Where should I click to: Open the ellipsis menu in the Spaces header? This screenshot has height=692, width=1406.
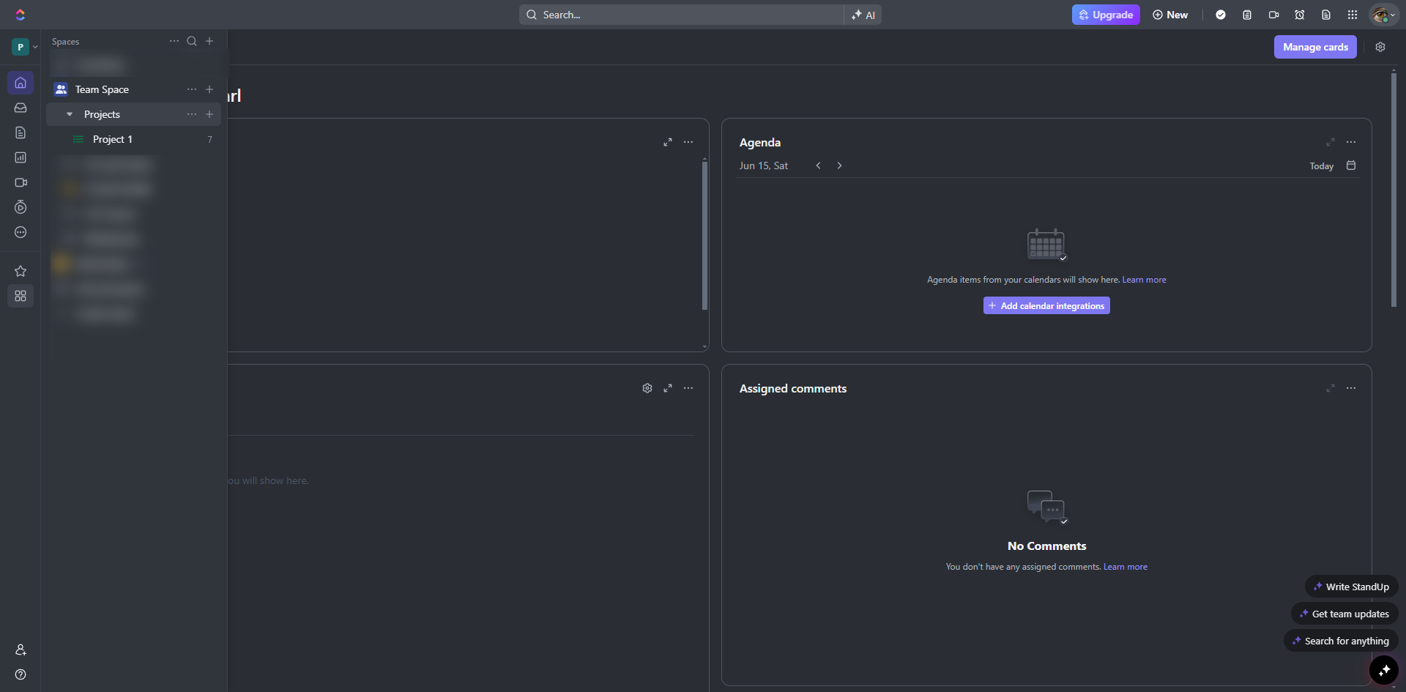(174, 41)
